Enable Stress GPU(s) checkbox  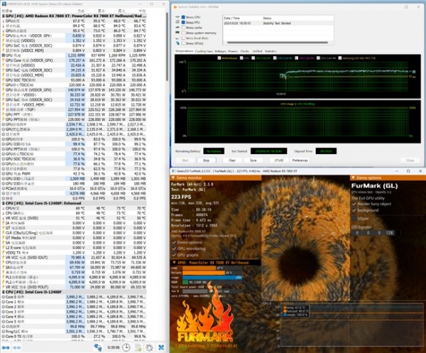(x=183, y=43)
